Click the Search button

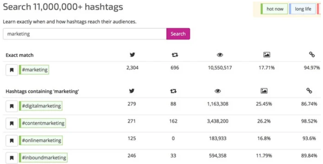coord(178,34)
